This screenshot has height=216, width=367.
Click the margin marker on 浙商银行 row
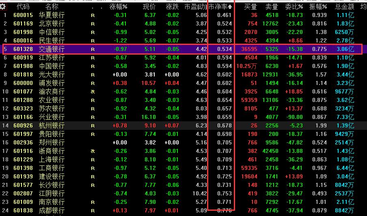pyautogui.click(x=93, y=151)
